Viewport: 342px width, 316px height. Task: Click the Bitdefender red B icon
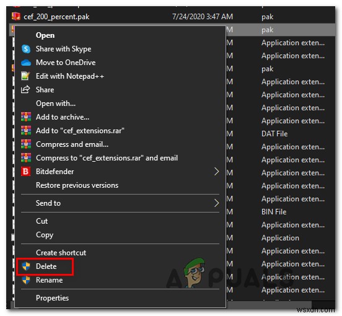tap(26, 172)
